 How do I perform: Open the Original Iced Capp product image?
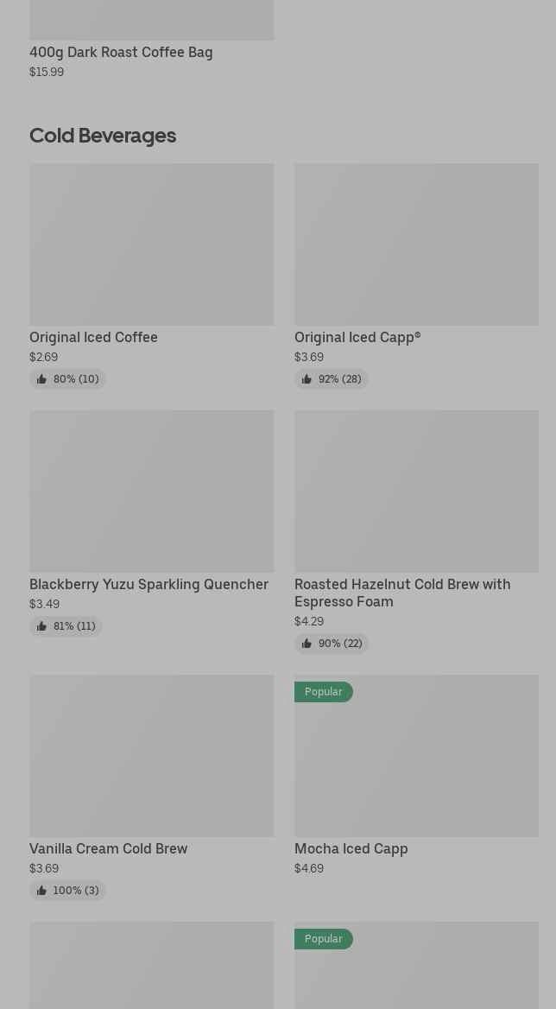coord(416,244)
